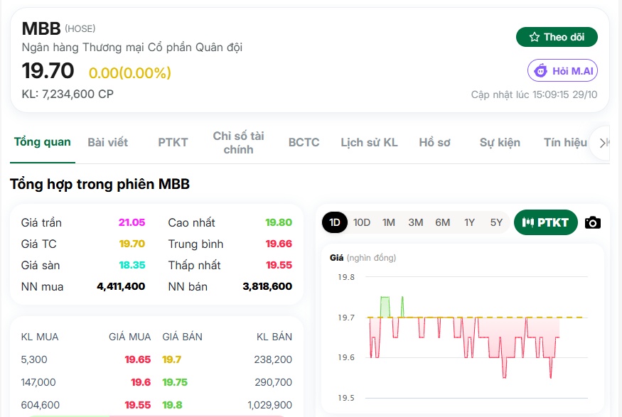The height and width of the screenshot is (417, 622).
Task: Click sell volume 1,029,900
Action: (x=269, y=405)
